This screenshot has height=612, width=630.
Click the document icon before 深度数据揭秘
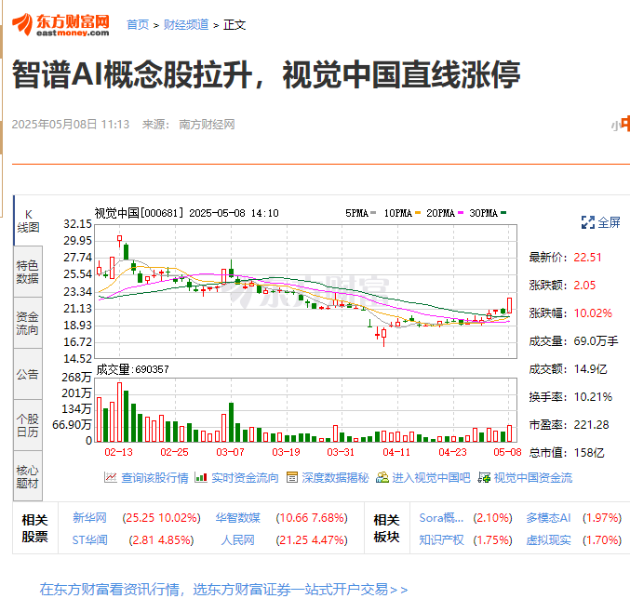pyautogui.click(x=292, y=477)
